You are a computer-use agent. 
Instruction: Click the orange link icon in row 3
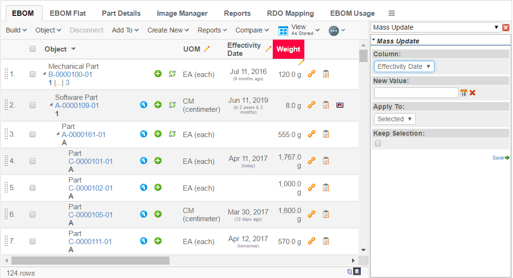click(311, 134)
